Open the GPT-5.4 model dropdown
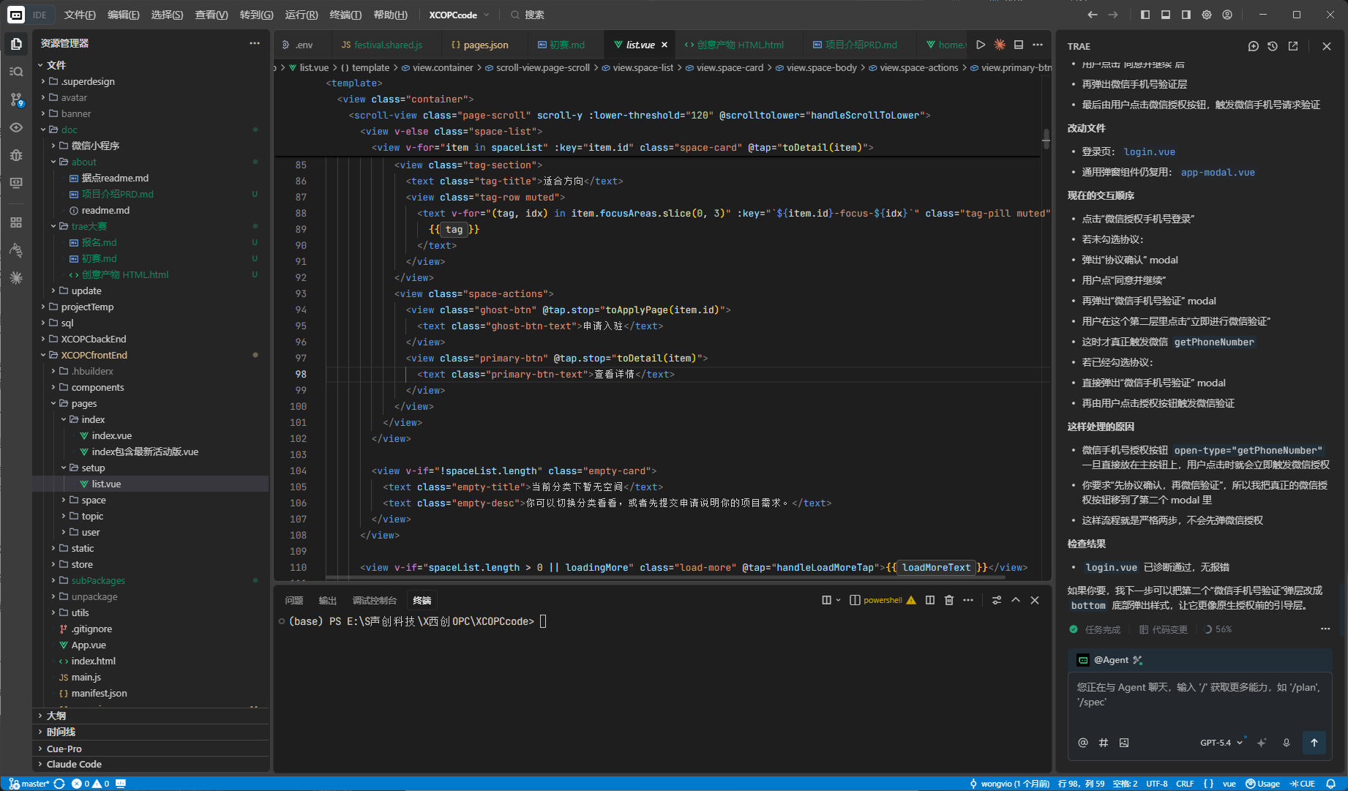The image size is (1348, 791). pyautogui.click(x=1221, y=743)
